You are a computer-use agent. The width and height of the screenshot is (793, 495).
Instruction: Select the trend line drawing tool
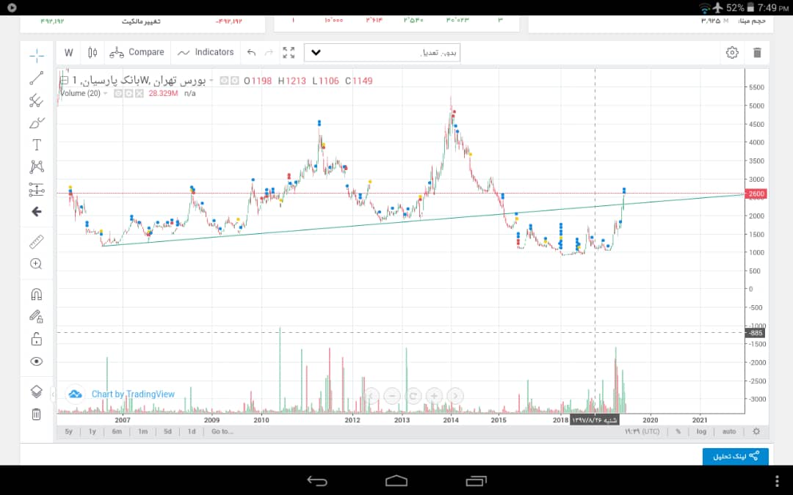coord(37,78)
